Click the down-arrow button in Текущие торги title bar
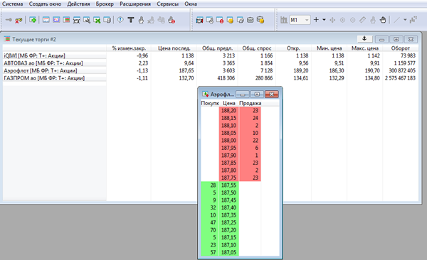The height and width of the screenshot is (260, 427). click(364, 39)
